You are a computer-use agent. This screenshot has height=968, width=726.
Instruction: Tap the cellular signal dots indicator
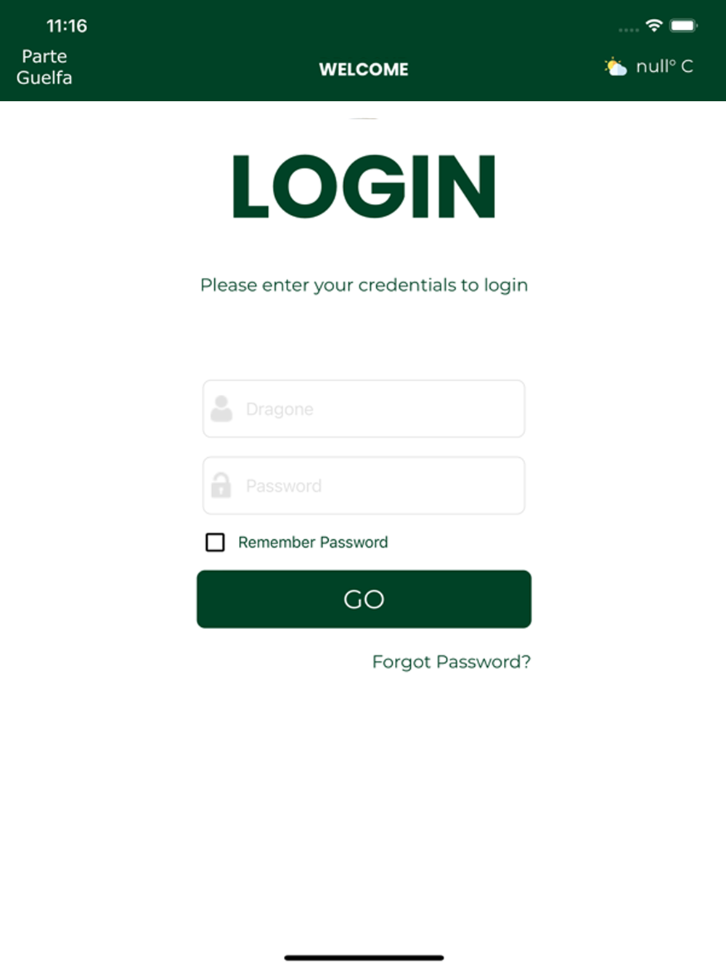click(x=629, y=30)
